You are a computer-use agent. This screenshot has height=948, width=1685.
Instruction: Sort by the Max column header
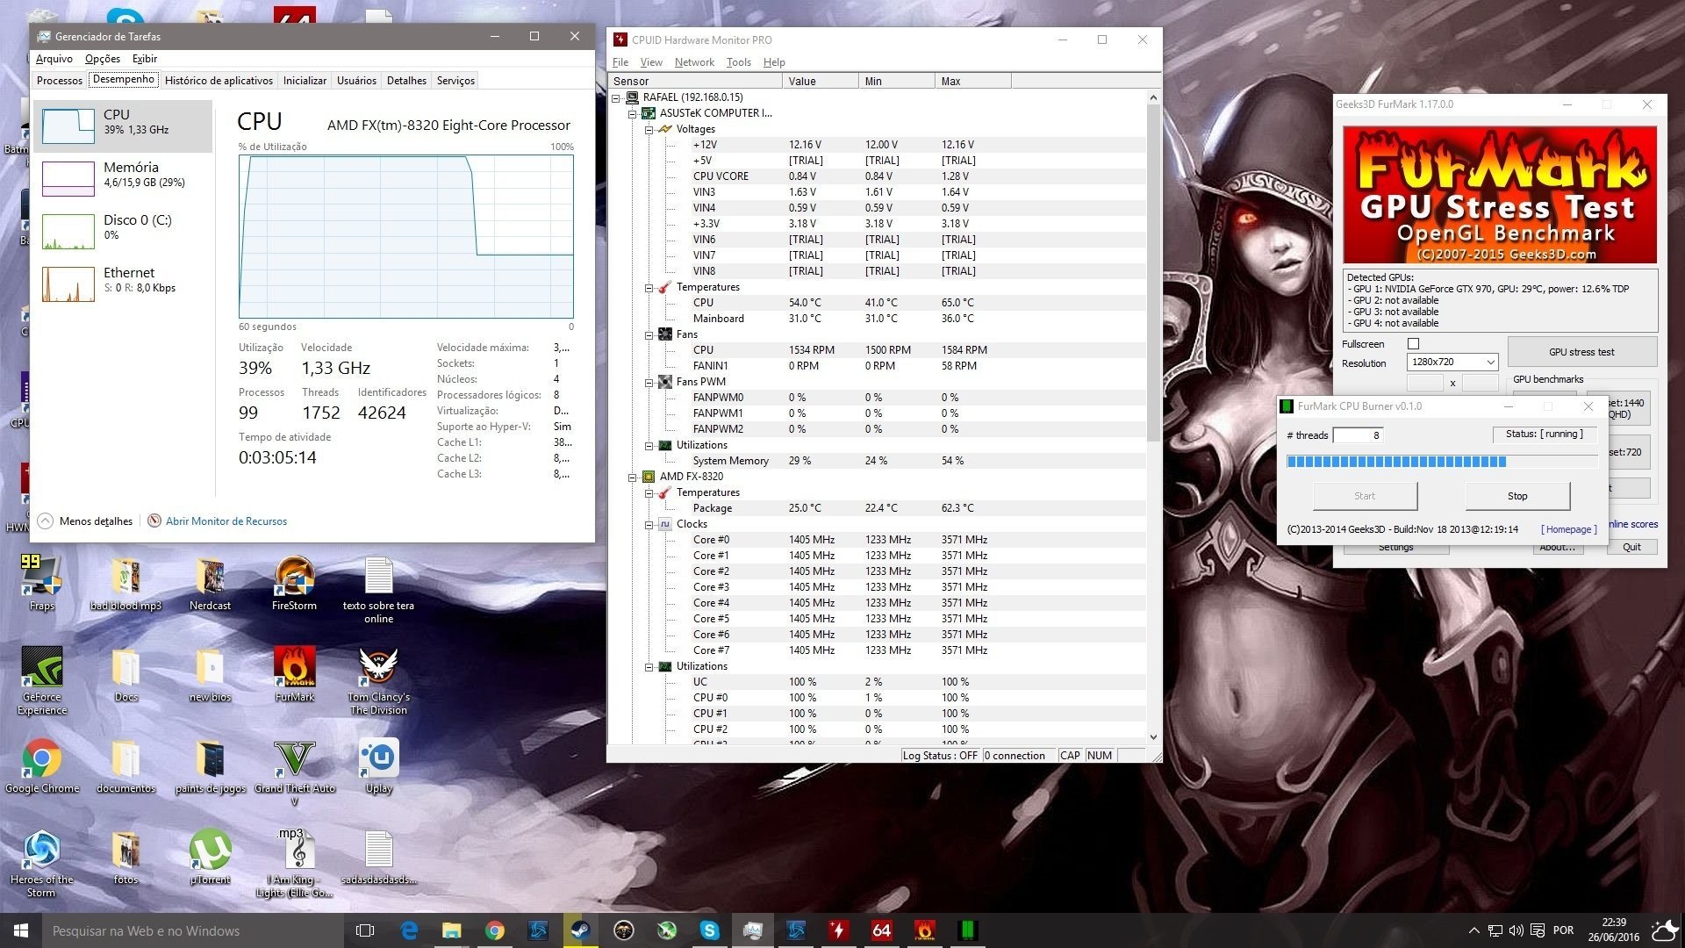[972, 81]
